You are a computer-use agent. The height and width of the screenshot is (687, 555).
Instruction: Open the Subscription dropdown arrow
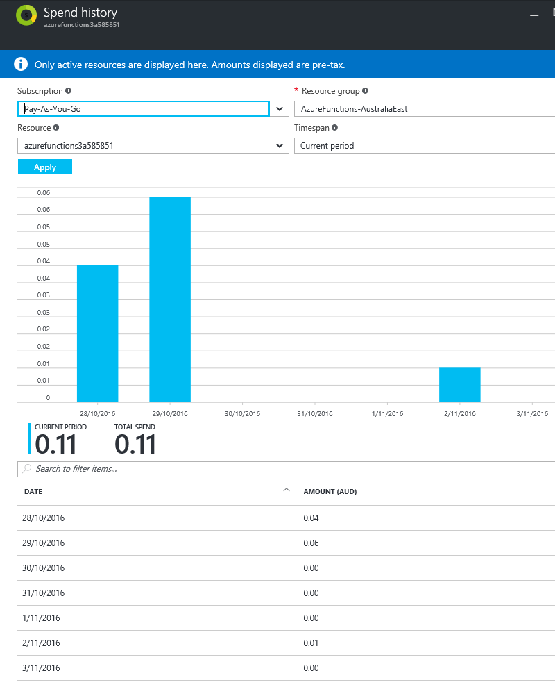coord(280,109)
